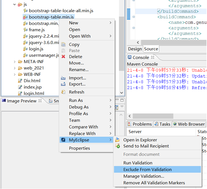This screenshot has width=207, height=189.
Task: Click the Copy icon in context menu
Action: [x=63, y=45]
